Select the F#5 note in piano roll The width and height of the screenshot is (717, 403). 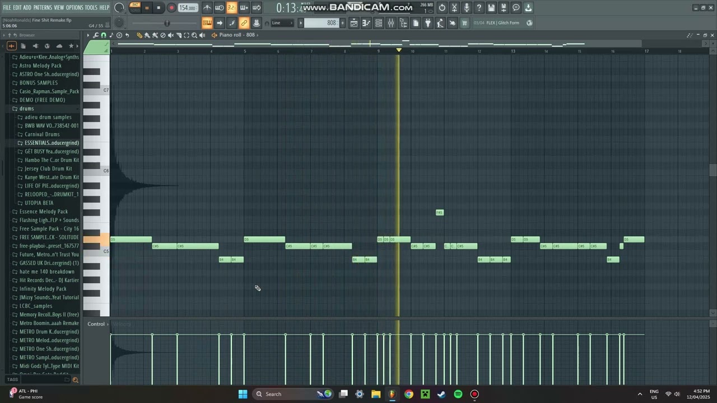[439, 213]
